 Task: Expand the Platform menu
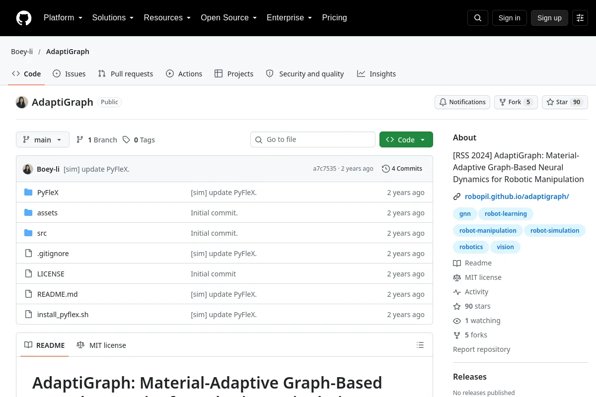[63, 18]
